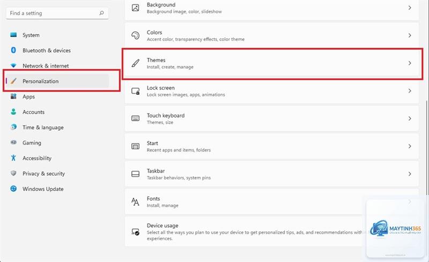Click the Themes pen icon

136,63
